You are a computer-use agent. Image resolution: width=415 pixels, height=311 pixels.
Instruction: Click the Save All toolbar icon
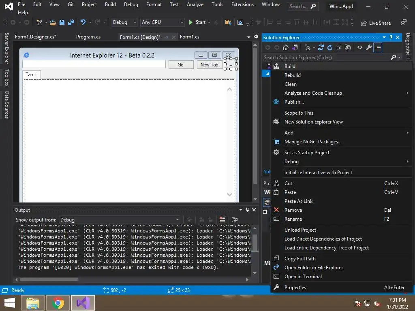point(71,23)
